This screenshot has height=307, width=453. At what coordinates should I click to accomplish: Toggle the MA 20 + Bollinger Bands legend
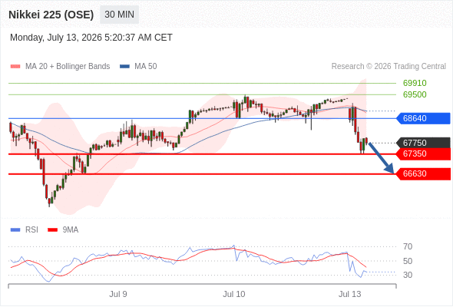(x=60, y=67)
